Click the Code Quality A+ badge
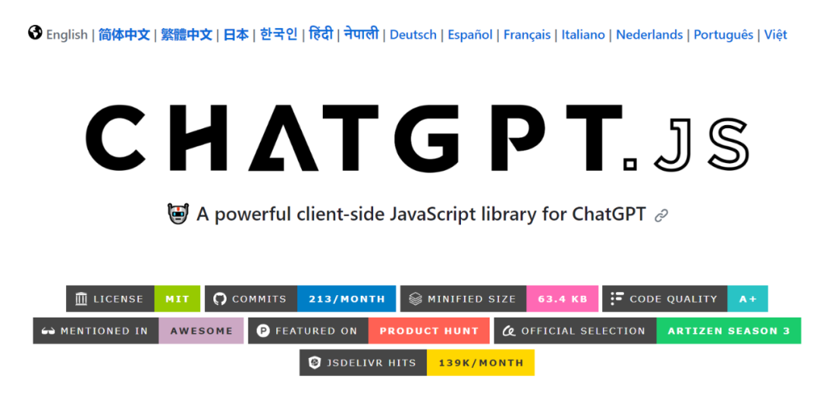The height and width of the screenshot is (396, 838). click(x=685, y=299)
